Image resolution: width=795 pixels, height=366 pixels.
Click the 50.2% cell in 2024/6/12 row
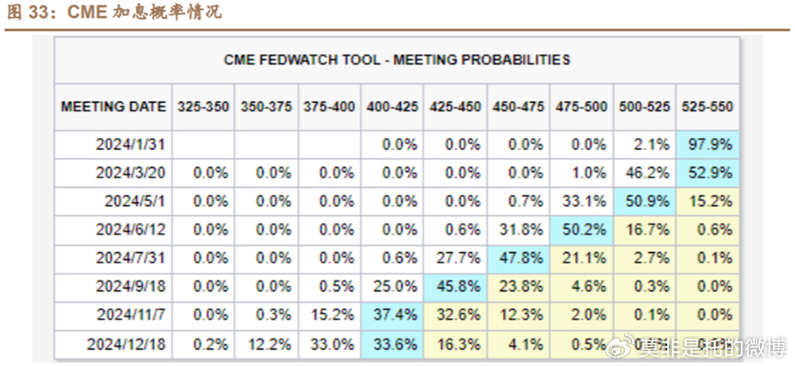coord(582,230)
